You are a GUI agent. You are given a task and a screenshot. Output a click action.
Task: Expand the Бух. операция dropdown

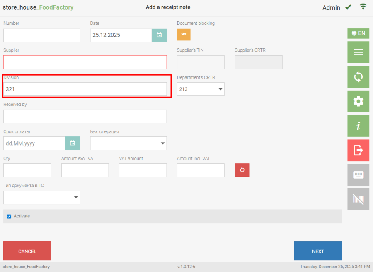128,143
